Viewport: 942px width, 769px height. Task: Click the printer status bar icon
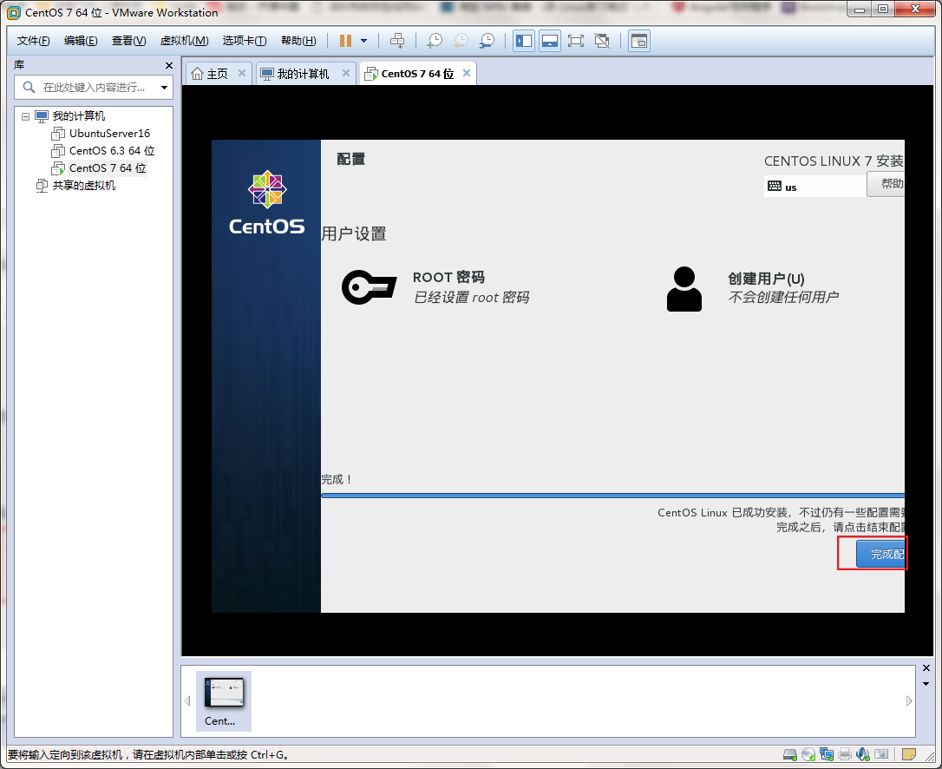pos(845,754)
